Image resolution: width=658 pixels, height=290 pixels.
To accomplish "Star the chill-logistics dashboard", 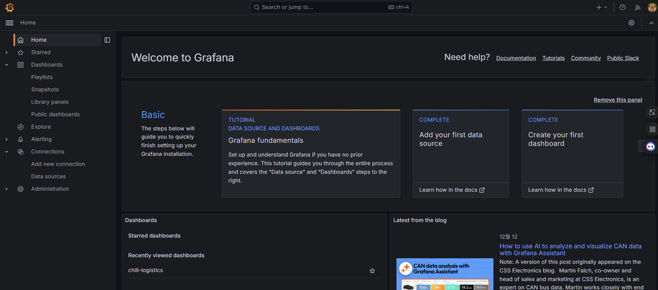I will point(372,271).
